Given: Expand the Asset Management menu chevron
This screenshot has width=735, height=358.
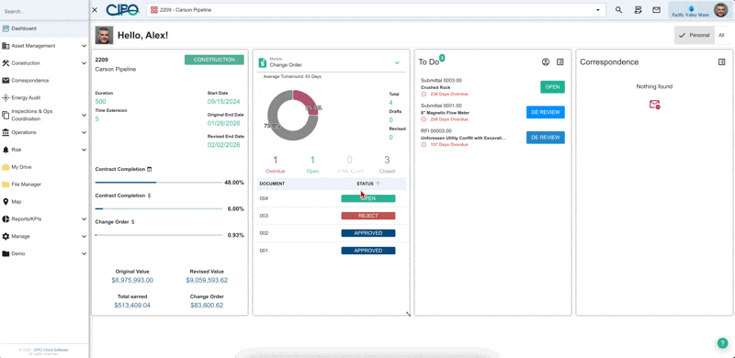Looking at the screenshot, I should (84, 46).
